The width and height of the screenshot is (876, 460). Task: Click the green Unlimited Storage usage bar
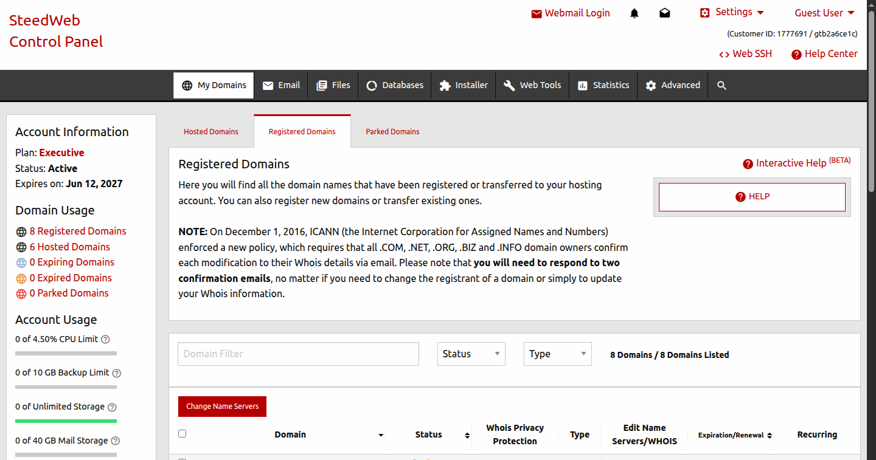(x=66, y=421)
